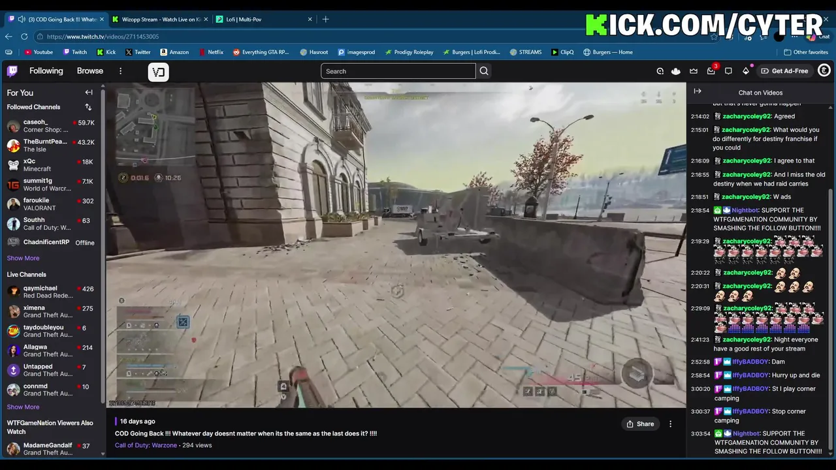Share this video
This screenshot has height=470, width=836.
point(640,424)
